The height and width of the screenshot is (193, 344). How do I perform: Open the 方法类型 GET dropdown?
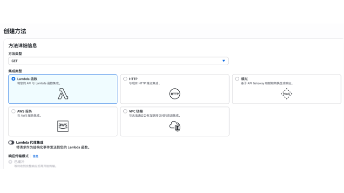[118, 60]
